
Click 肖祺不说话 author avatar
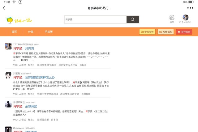(x=8, y=104)
